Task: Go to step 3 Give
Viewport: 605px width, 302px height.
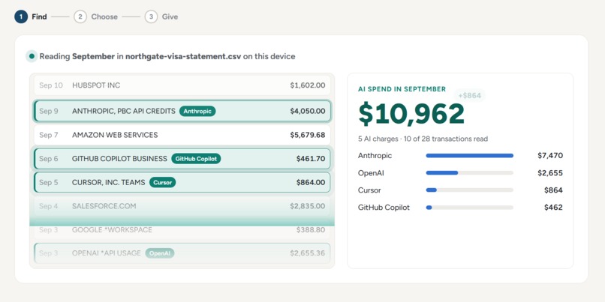Action: (x=161, y=16)
